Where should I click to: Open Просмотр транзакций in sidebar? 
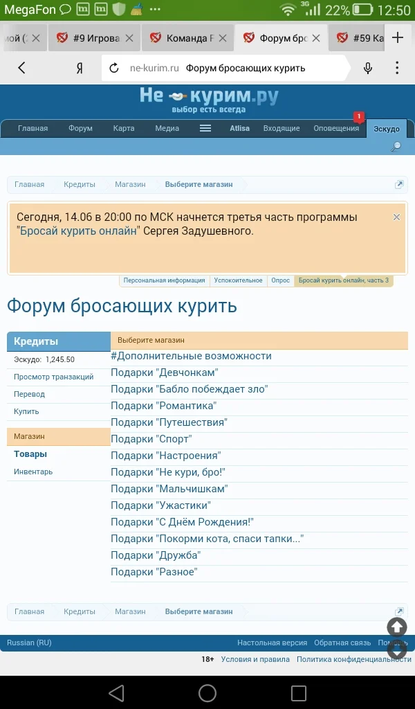[x=54, y=377]
